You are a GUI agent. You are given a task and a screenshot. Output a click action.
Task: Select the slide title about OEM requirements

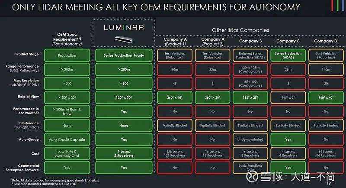point(156,7)
